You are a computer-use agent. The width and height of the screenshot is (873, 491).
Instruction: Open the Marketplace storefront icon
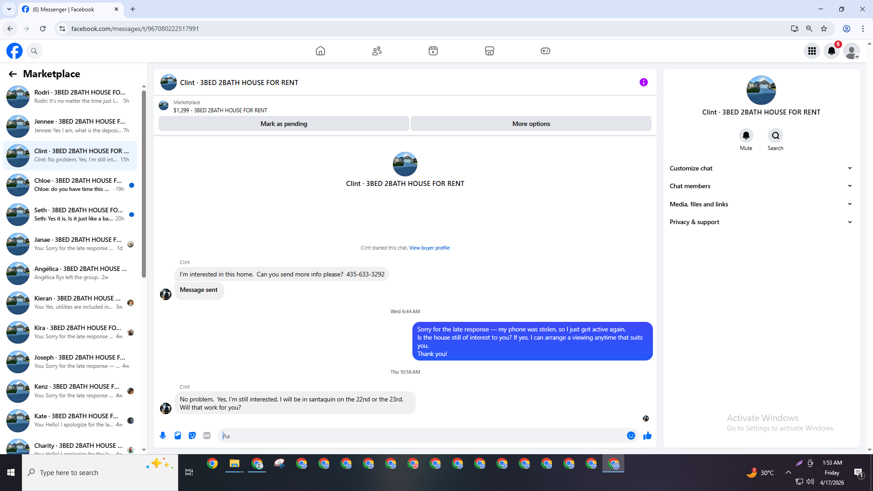490,51
